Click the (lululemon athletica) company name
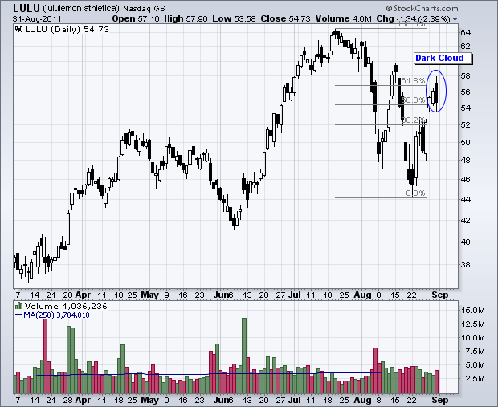Viewport: 498px width, 407px height. point(81,8)
